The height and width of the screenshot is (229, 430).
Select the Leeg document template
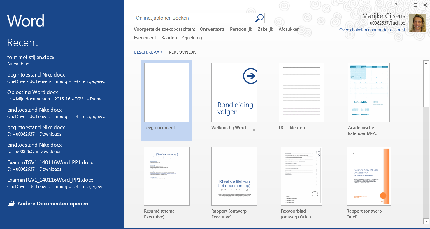pyautogui.click(x=167, y=100)
